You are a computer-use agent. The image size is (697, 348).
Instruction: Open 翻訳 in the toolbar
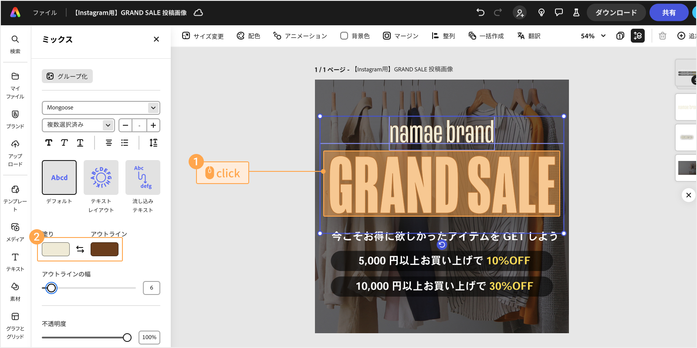point(529,36)
